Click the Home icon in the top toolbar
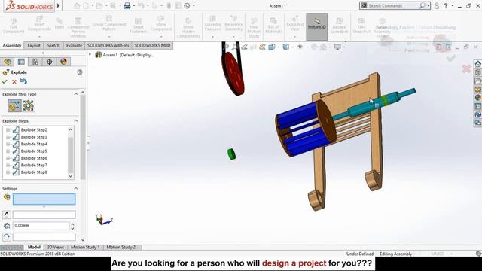482x271 pixels. [x=77, y=5]
